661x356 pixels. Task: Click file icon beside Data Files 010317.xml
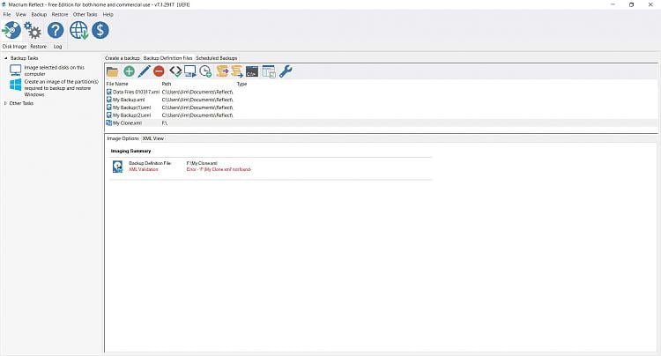[109, 92]
